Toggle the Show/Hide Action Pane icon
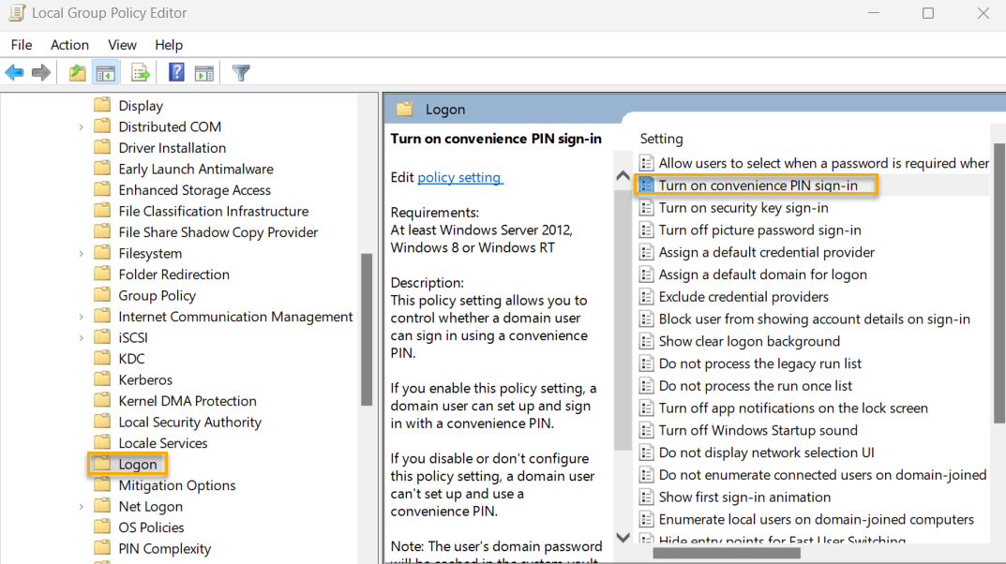The image size is (1006, 564). [204, 73]
